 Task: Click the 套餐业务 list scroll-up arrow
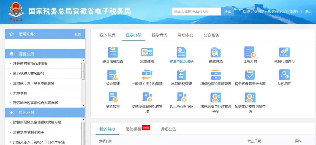[x=83, y=61]
